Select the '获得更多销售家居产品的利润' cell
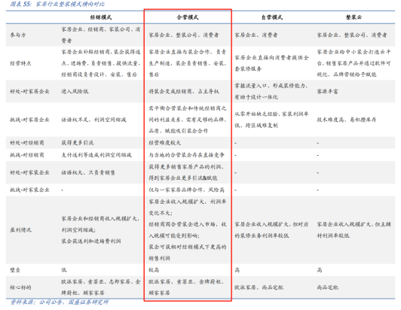401x310 pixels. [x=187, y=172]
